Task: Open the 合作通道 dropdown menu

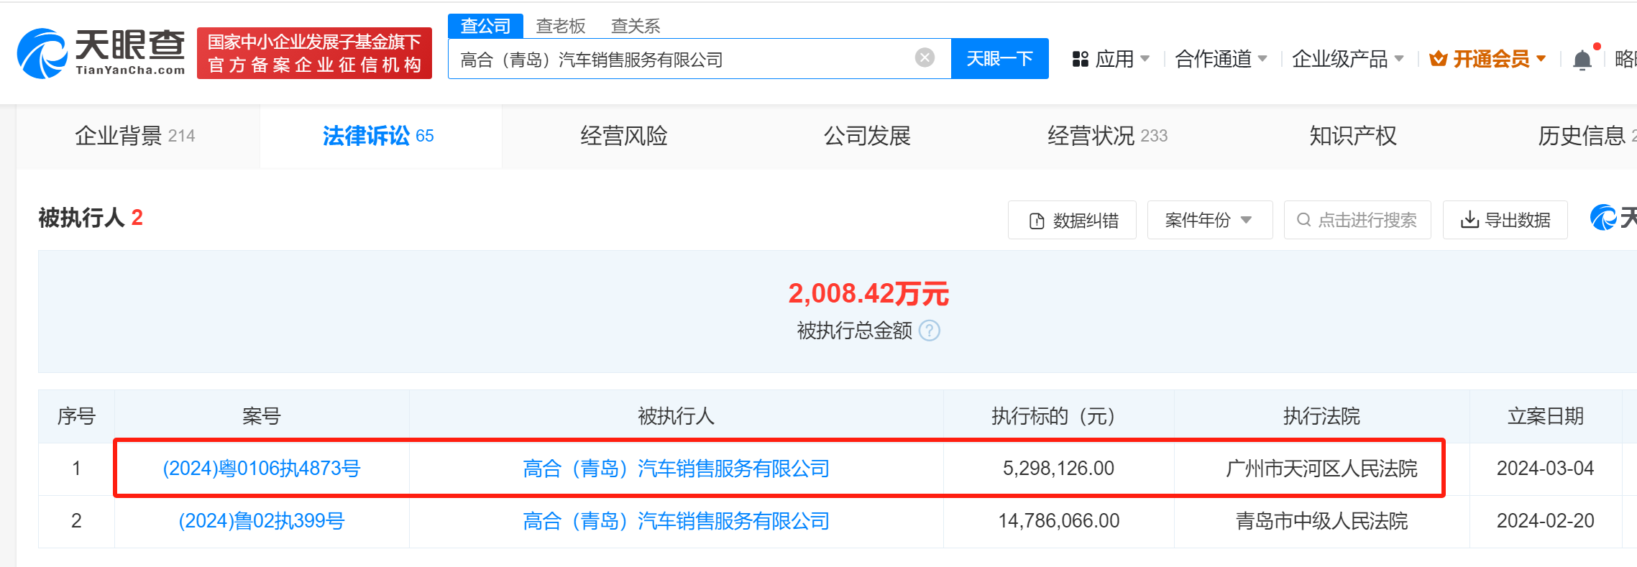Action: click(x=1220, y=59)
